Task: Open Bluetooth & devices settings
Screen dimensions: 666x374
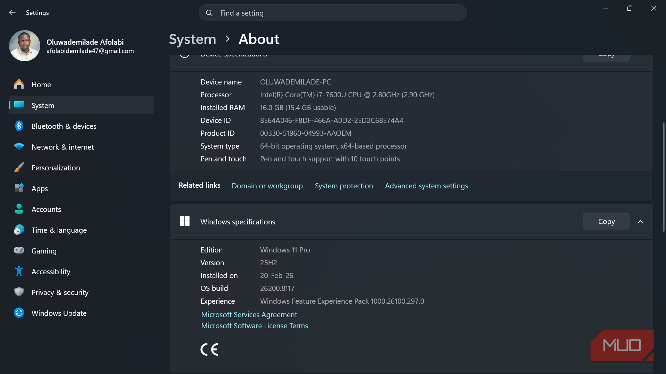Action: [x=81, y=126]
